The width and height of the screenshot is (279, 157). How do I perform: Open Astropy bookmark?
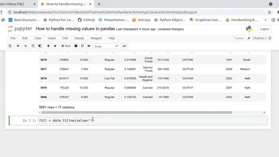click(x=141, y=20)
